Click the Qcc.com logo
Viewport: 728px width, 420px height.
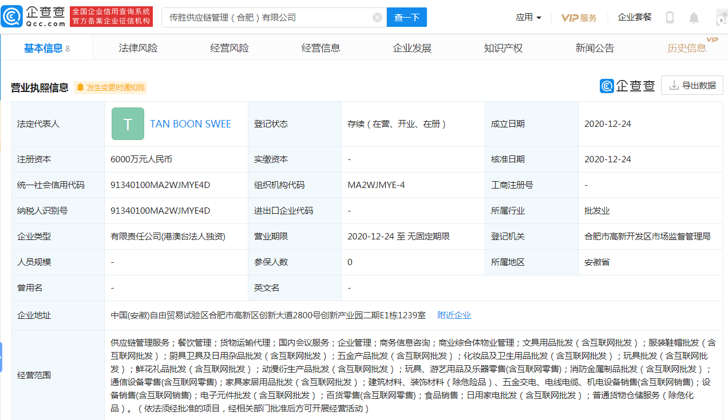pos(33,17)
